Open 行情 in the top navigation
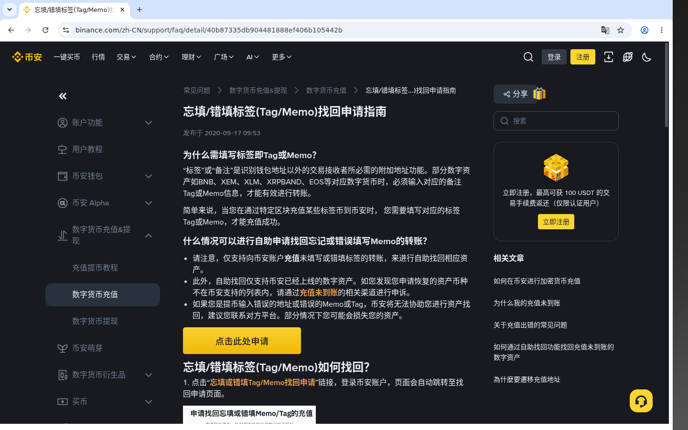Screen dimensions: 688x430 point(98,57)
